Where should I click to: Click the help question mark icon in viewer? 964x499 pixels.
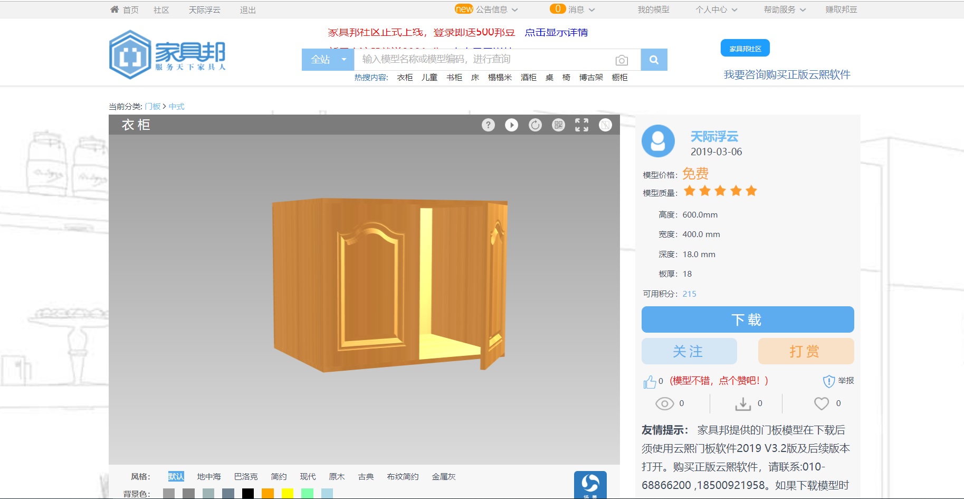click(x=488, y=125)
